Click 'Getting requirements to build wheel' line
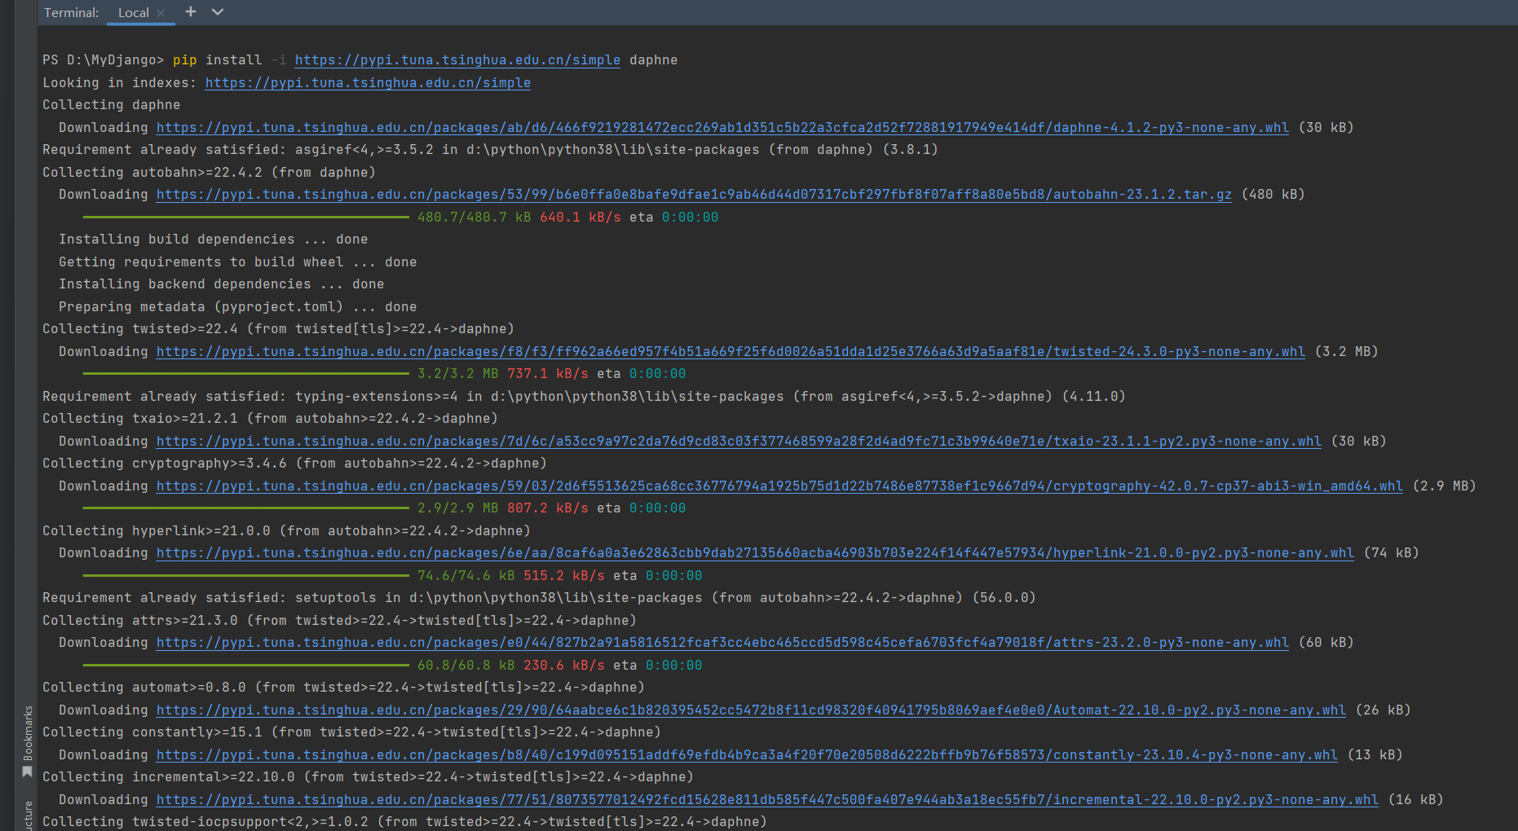The width and height of the screenshot is (1518, 831). click(237, 262)
